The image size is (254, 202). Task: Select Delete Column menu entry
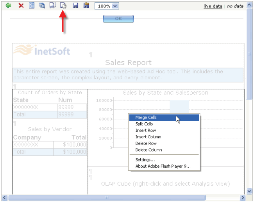[x=164, y=150]
